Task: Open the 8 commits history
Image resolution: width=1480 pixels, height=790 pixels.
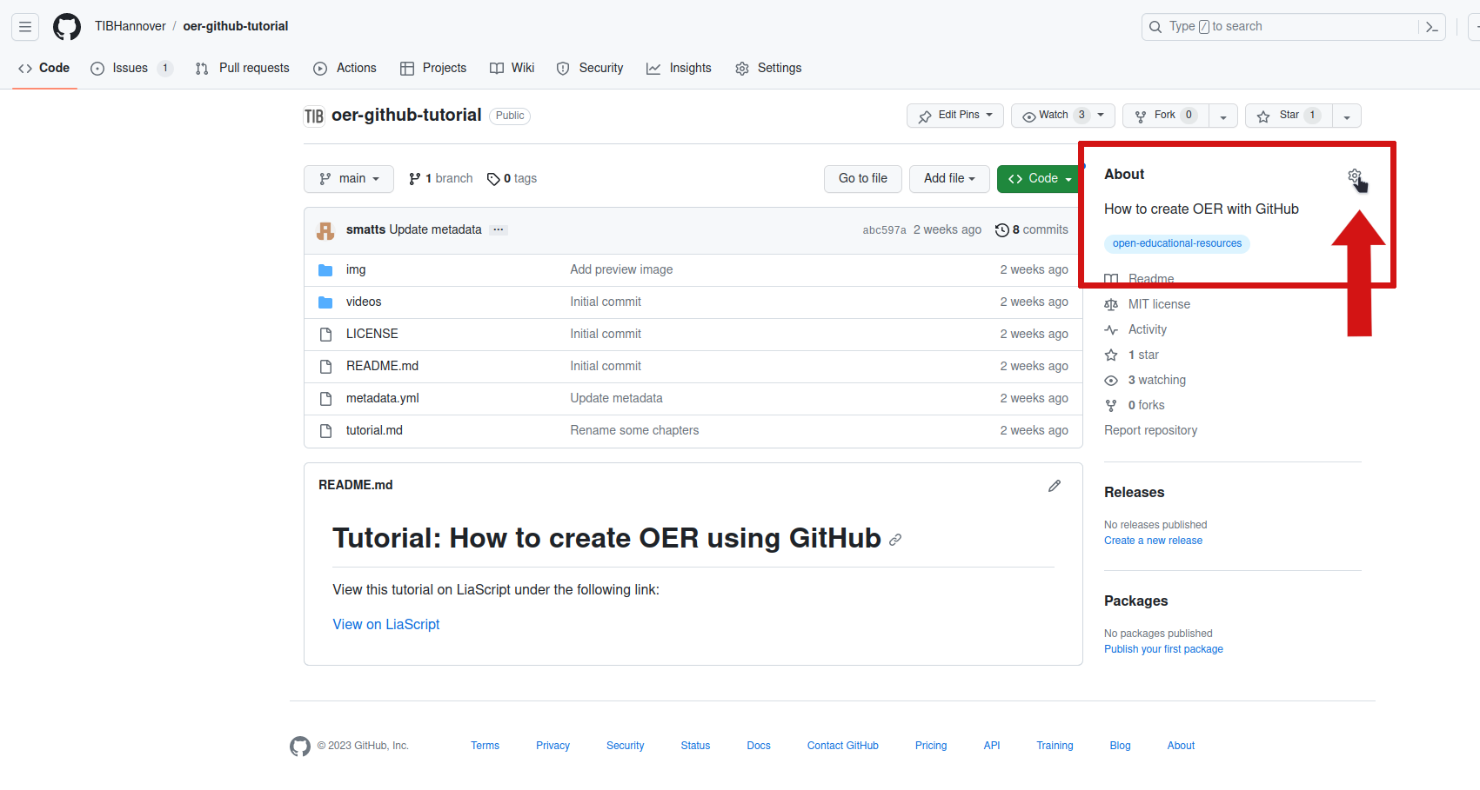Action: pyautogui.click(x=1032, y=230)
